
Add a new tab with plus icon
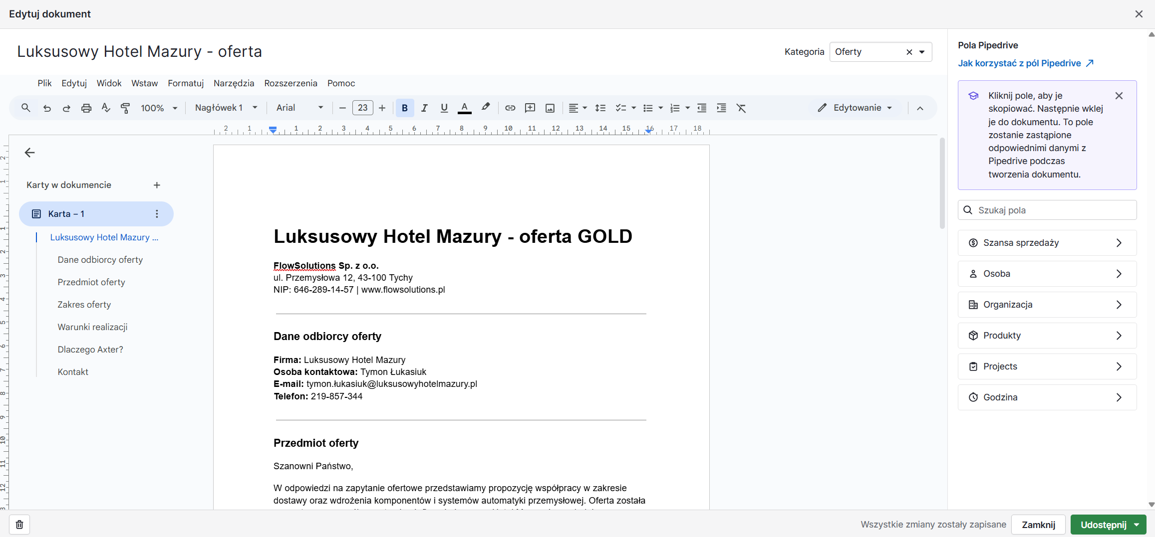tap(157, 185)
